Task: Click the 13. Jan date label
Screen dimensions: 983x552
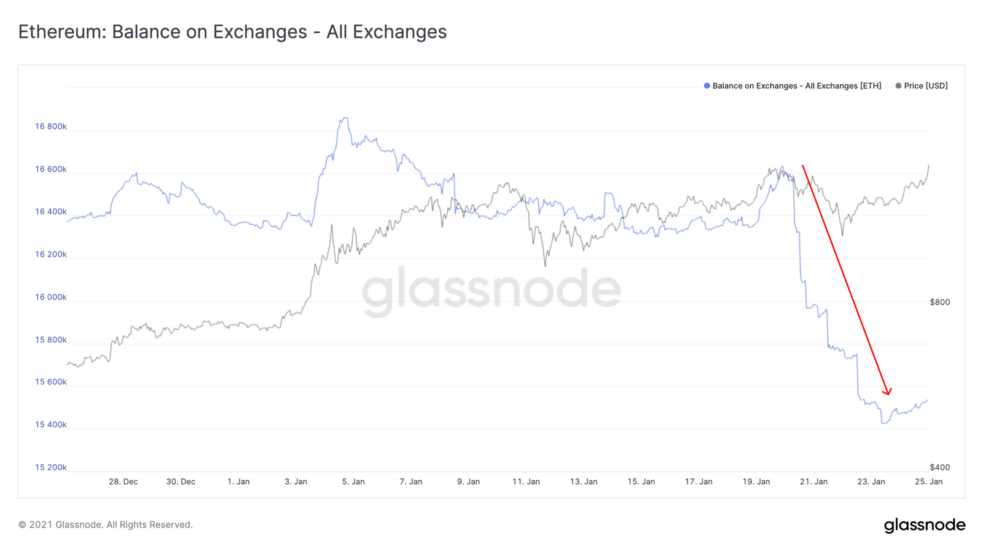Action: click(583, 482)
